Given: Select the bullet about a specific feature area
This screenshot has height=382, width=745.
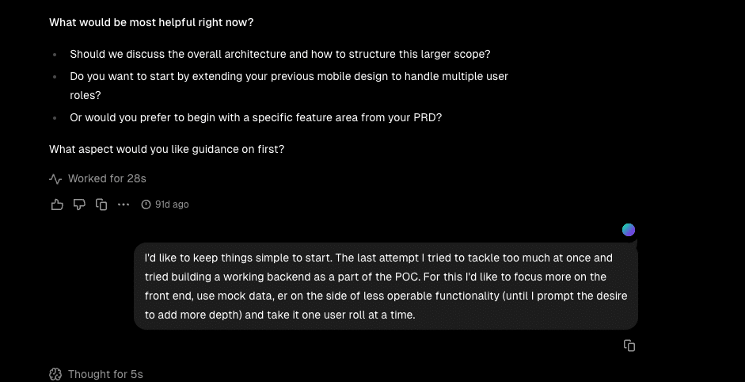Looking at the screenshot, I should [256, 117].
